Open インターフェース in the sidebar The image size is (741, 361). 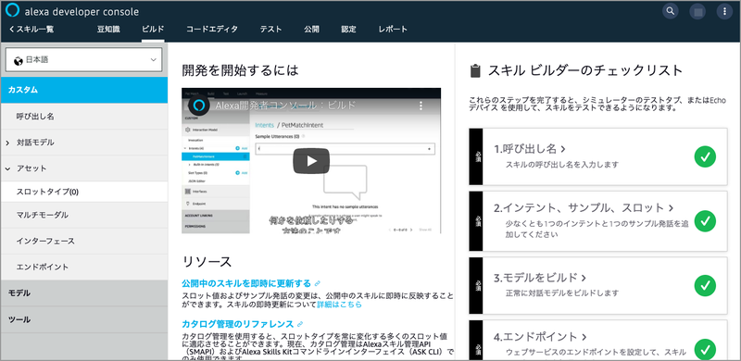[x=84, y=241]
